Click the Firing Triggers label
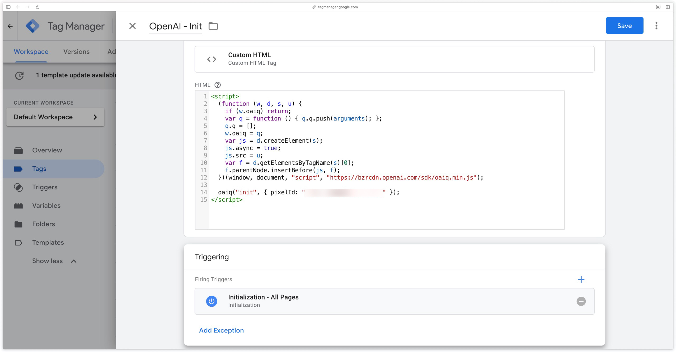676x352 pixels. point(213,279)
